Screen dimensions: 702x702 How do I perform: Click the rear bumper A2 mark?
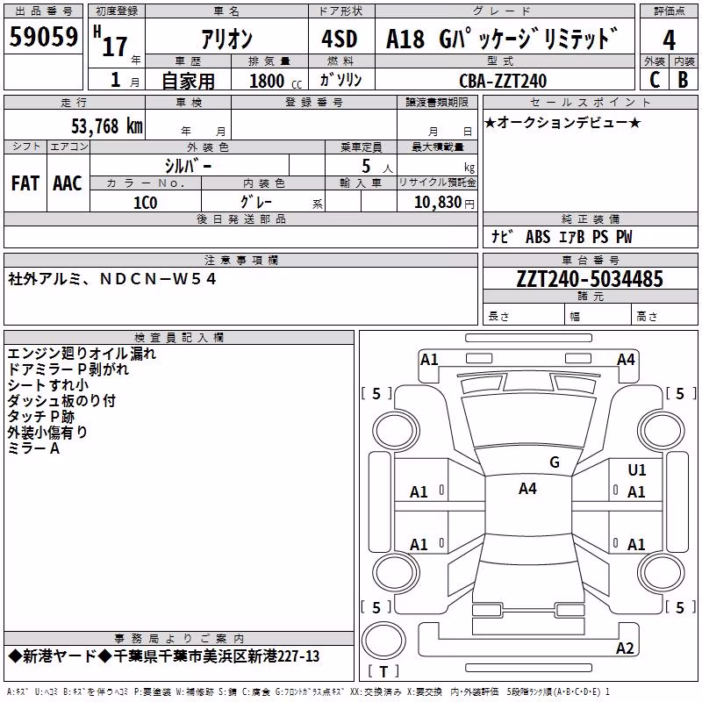tap(625, 648)
